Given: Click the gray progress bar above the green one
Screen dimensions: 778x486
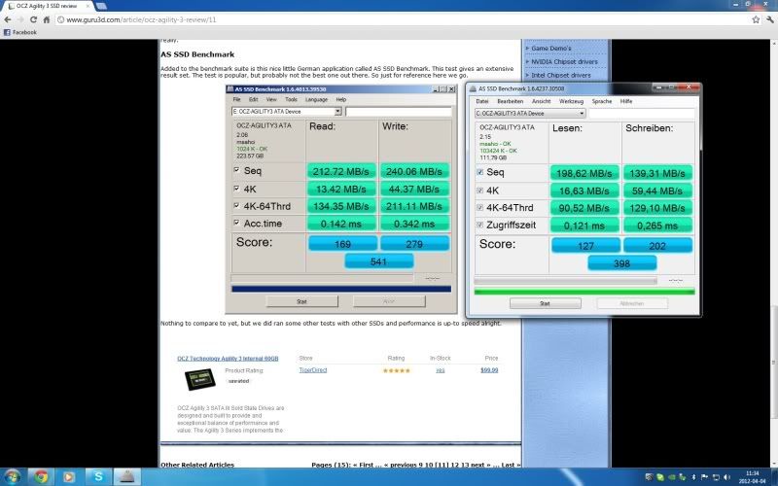Looking at the screenshot, I should coord(566,281).
